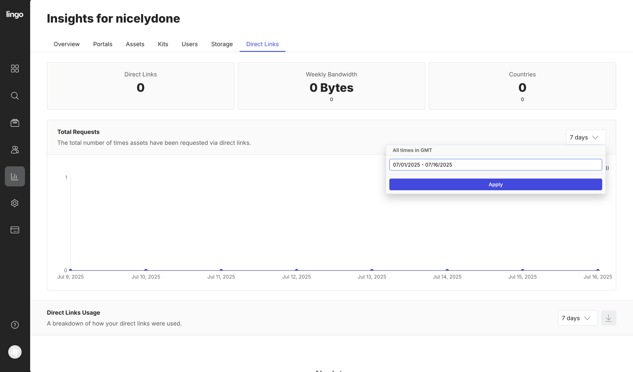
Task: Switch to the Users tab
Action: pos(190,44)
